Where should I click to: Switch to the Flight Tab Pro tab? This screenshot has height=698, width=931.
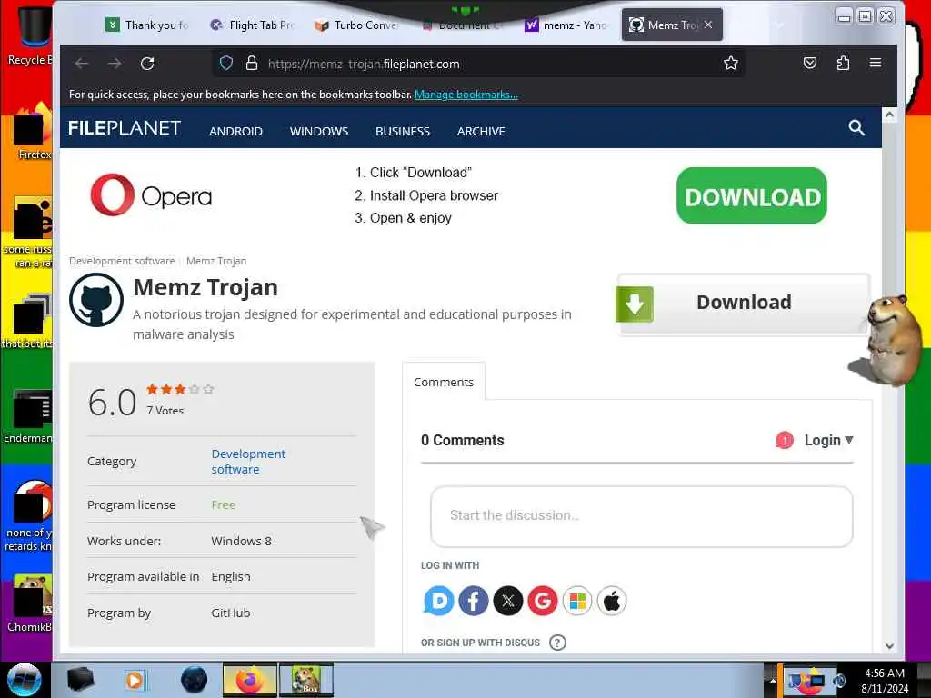pyautogui.click(x=253, y=25)
